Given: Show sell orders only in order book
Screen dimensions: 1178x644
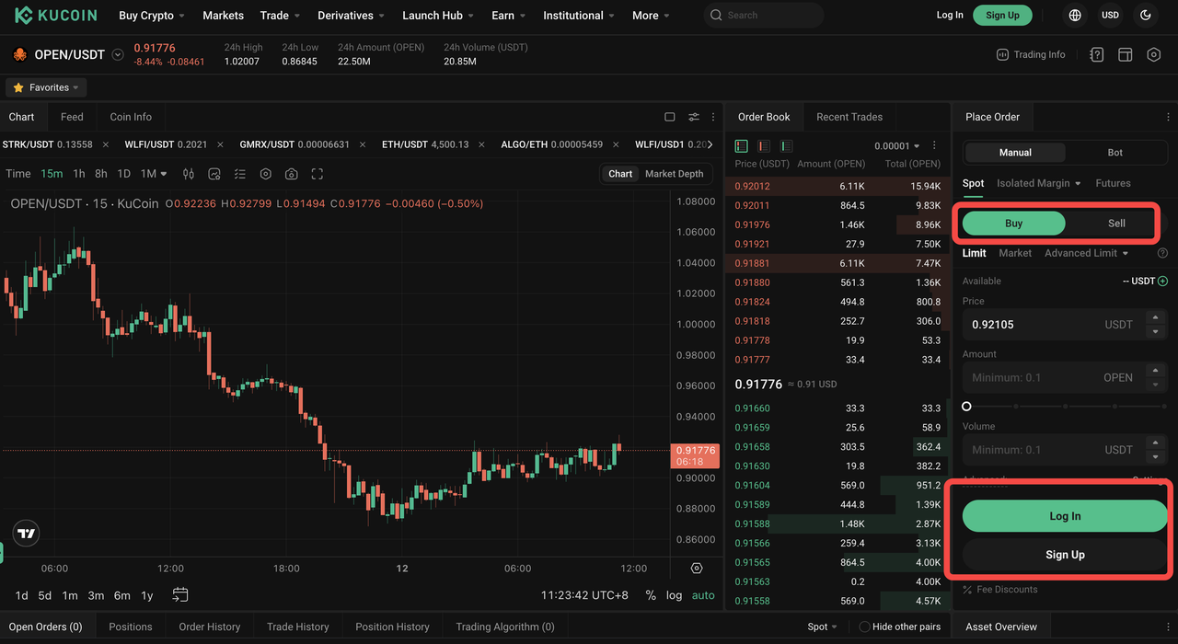Looking at the screenshot, I should [x=764, y=146].
